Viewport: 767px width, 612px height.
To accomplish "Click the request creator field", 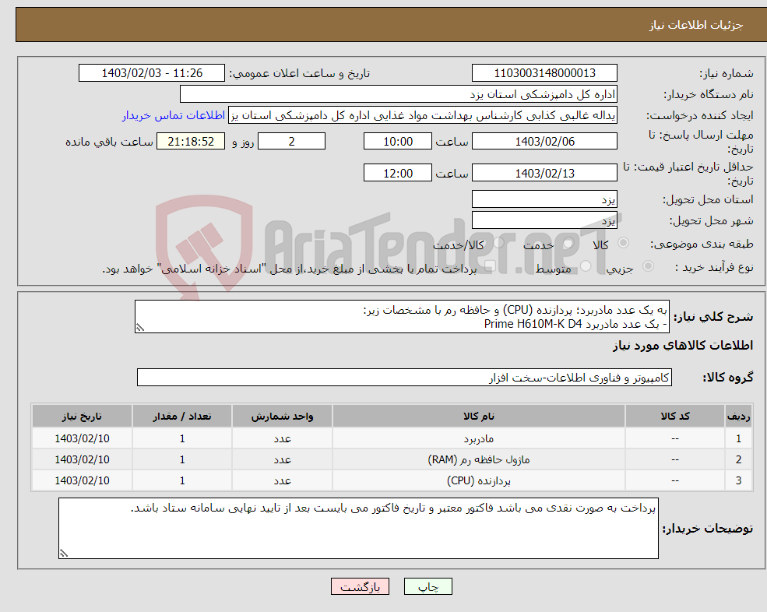I will (423, 115).
